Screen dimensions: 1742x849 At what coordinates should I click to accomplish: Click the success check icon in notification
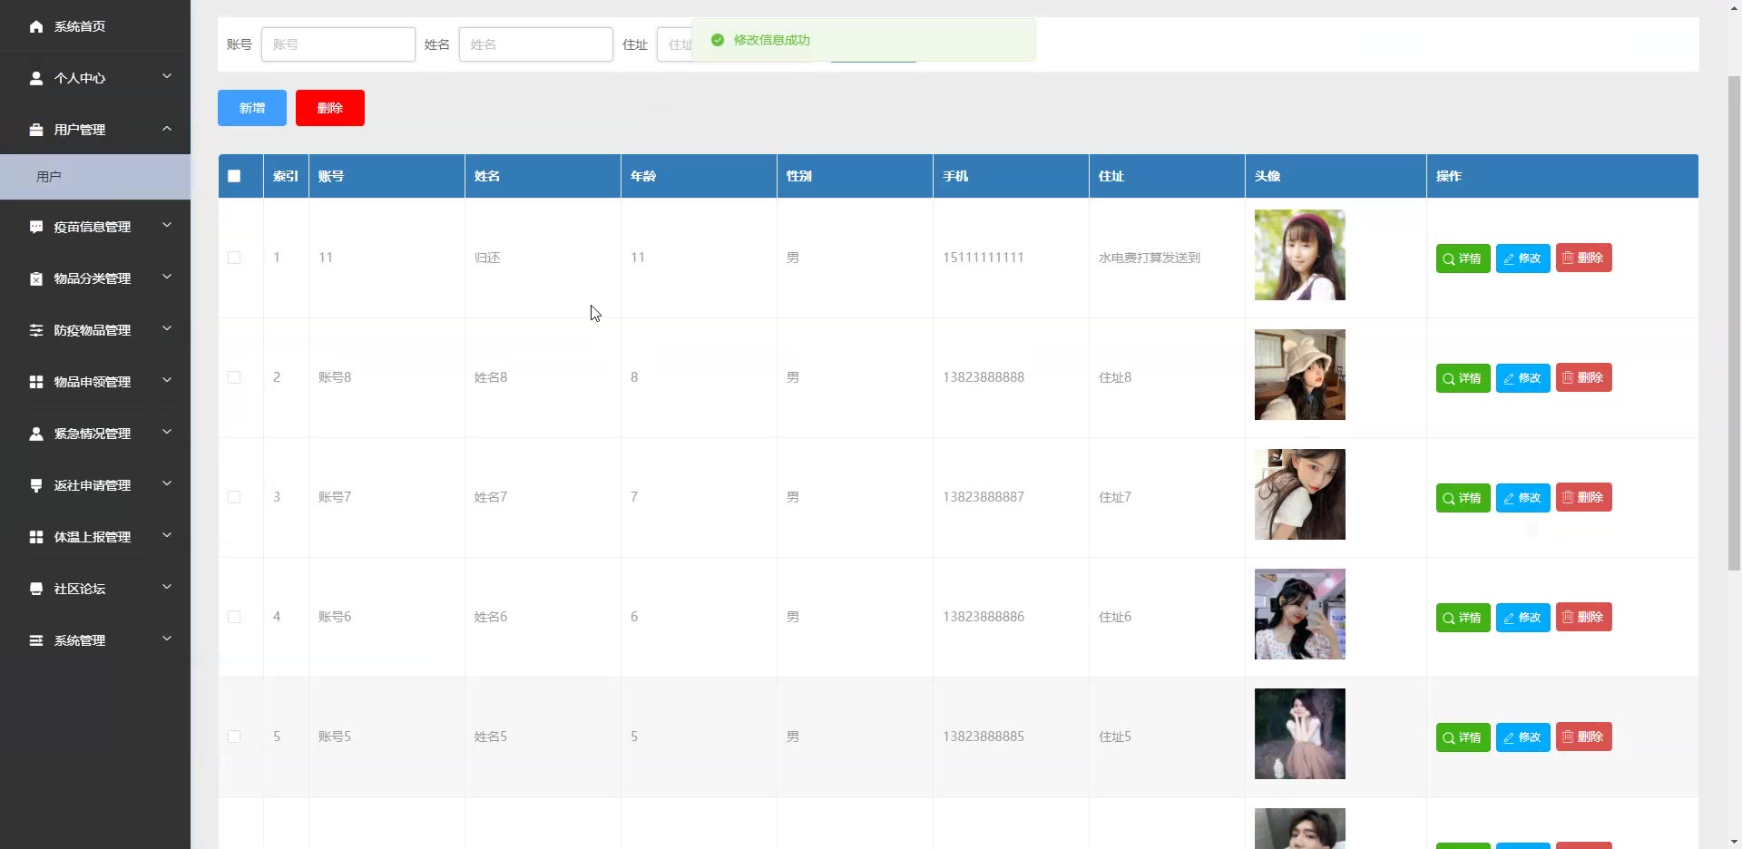pos(718,40)
